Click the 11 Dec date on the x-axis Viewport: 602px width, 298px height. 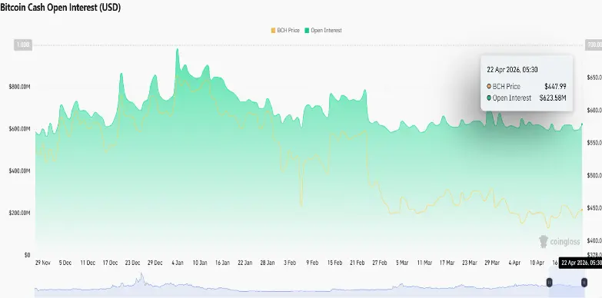(x=88, y=263)
